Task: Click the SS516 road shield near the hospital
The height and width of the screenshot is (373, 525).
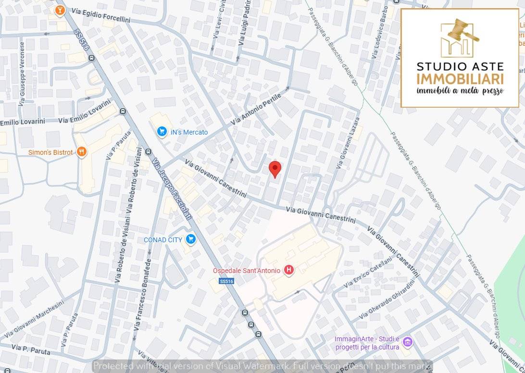Action: [x=226, y=281]
